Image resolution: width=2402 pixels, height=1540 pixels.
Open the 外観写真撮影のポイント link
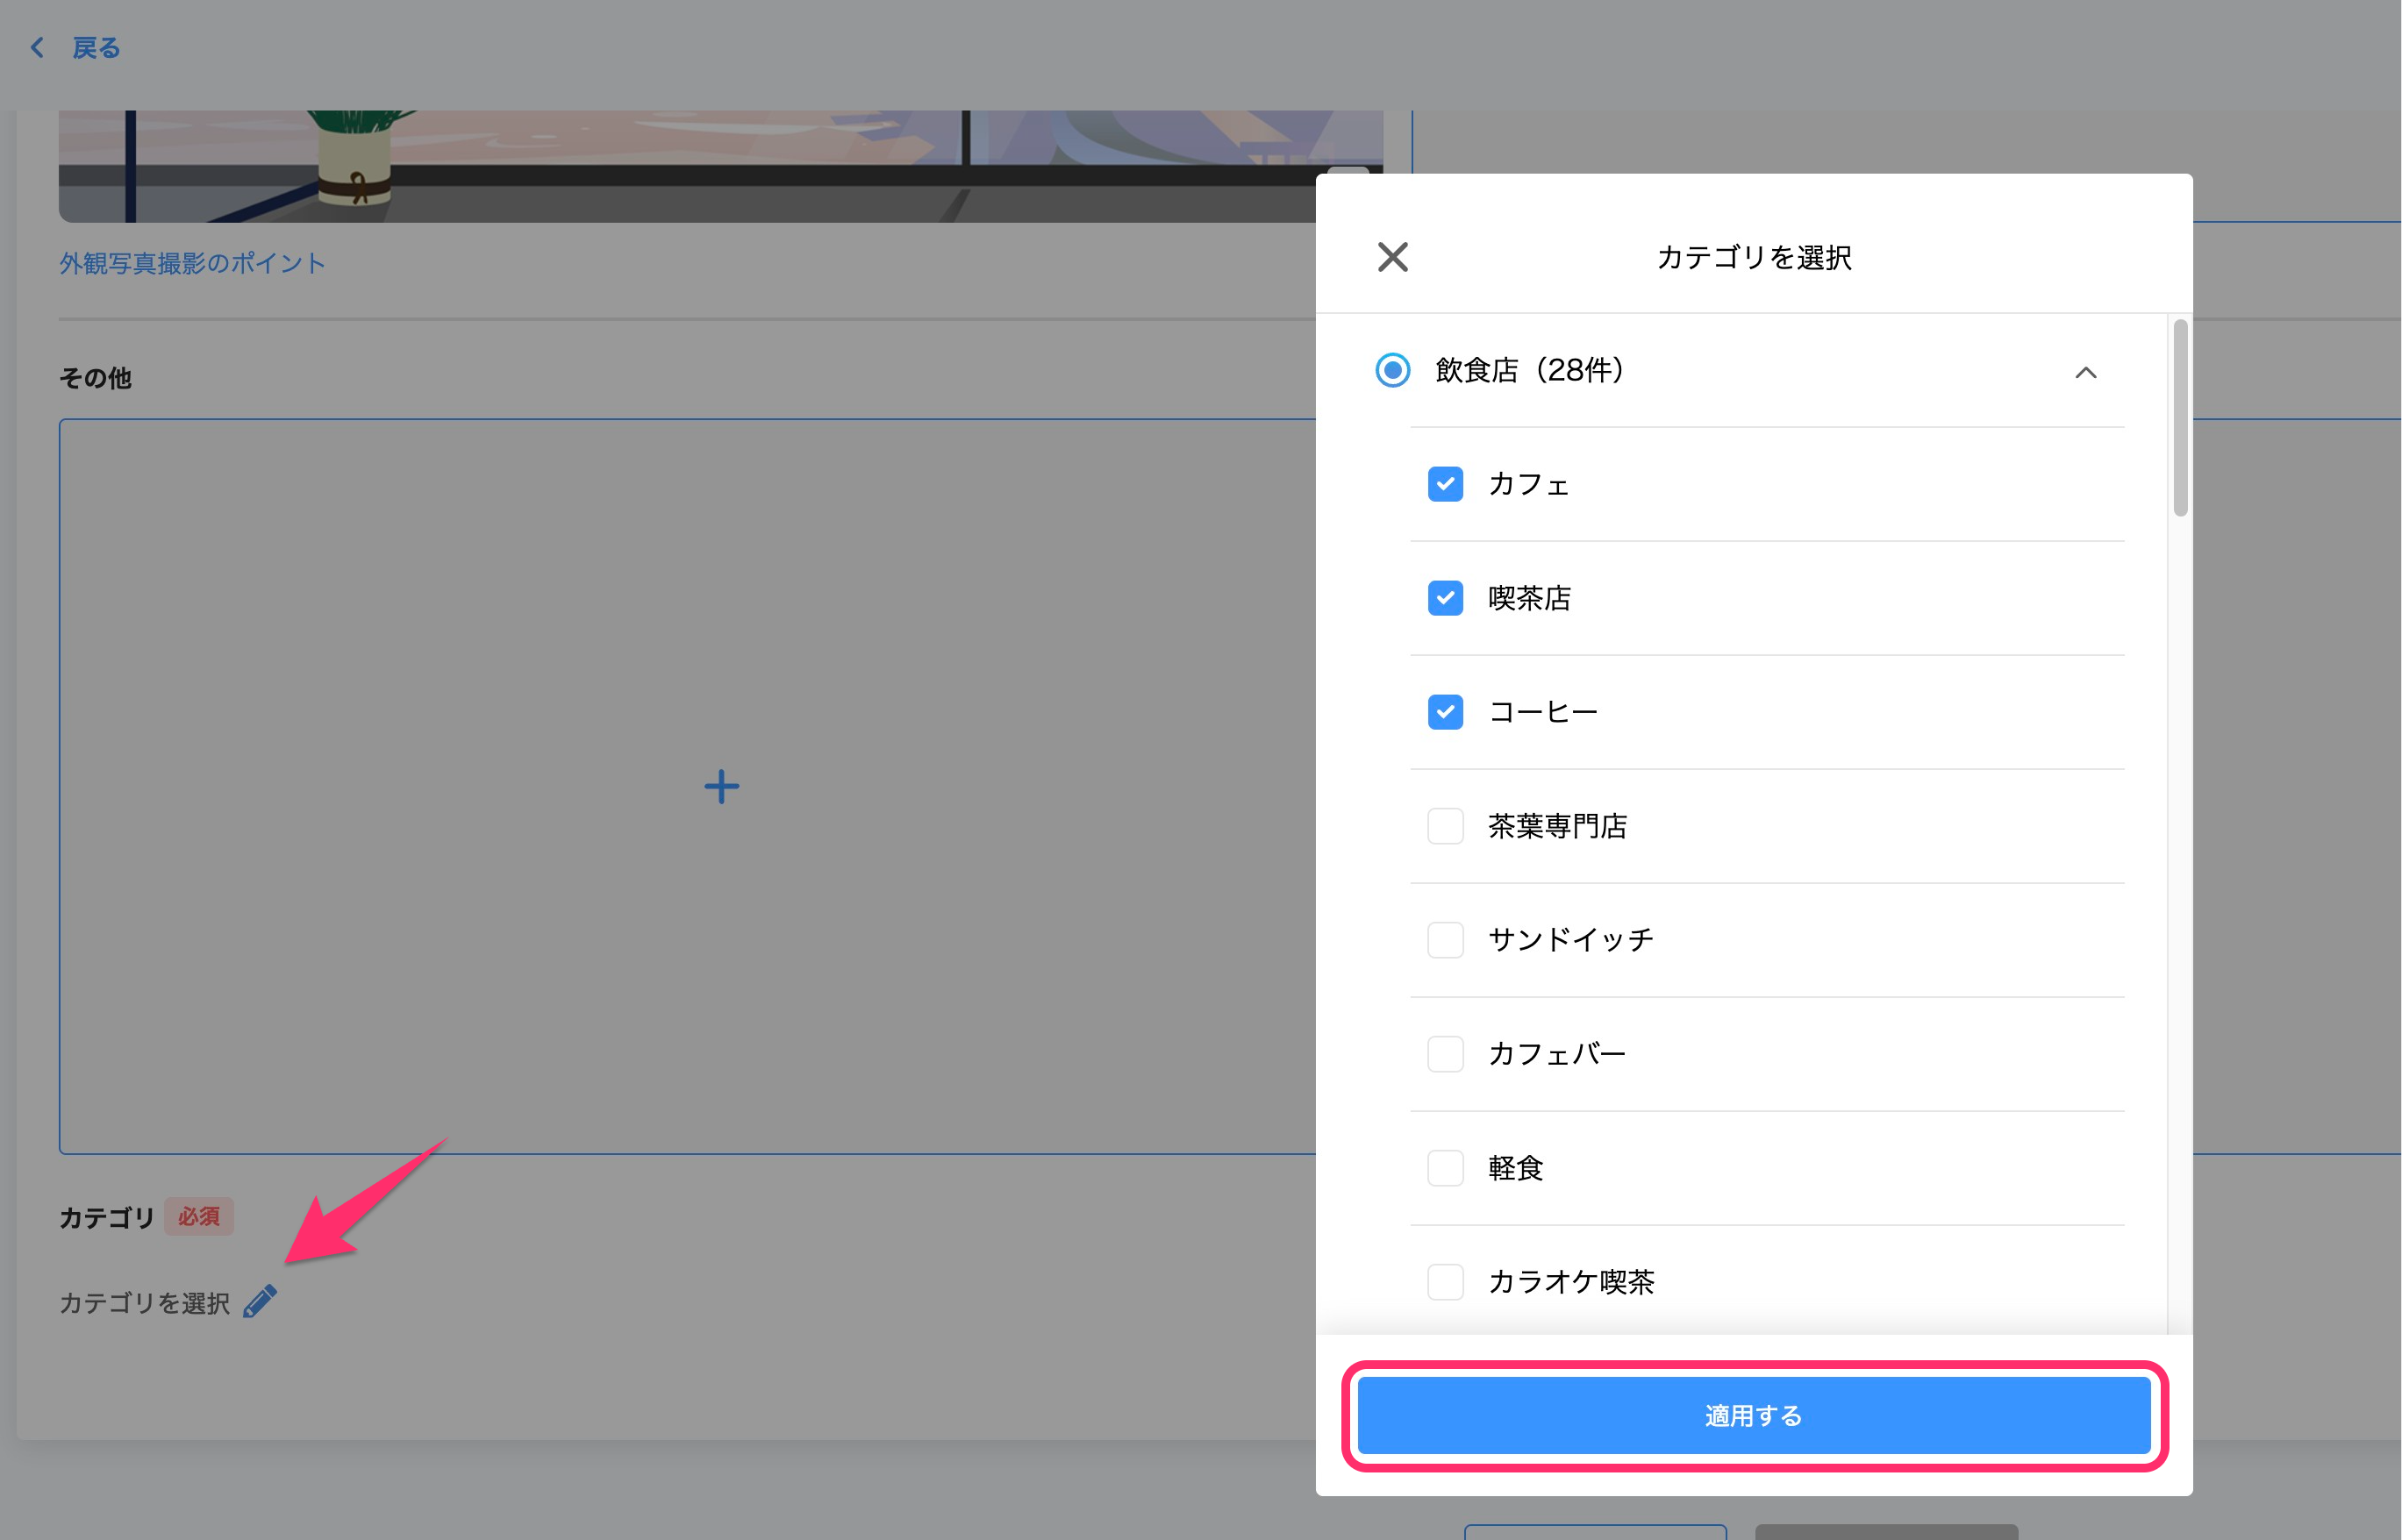click(192, 263)
